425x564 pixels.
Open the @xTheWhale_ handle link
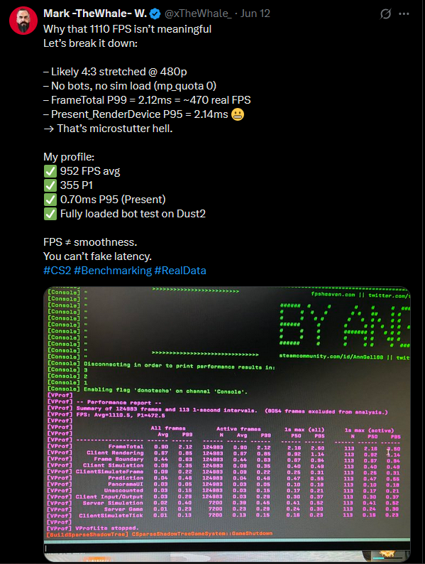pyautogui.click(x=198, y=13)
